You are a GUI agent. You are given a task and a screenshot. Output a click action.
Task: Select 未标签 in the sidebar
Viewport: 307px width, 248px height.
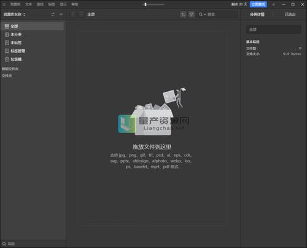(x=33, y=42)
